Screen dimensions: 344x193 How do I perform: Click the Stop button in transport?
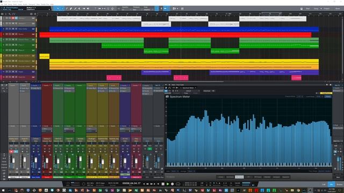[x=163, y=184]
